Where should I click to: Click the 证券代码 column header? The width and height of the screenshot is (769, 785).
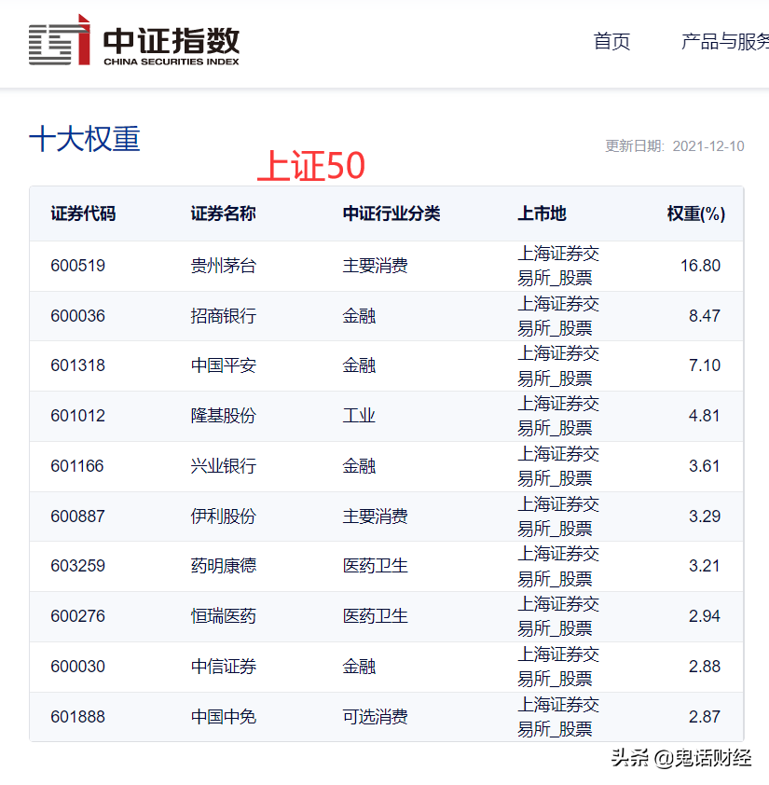(83, 213)
